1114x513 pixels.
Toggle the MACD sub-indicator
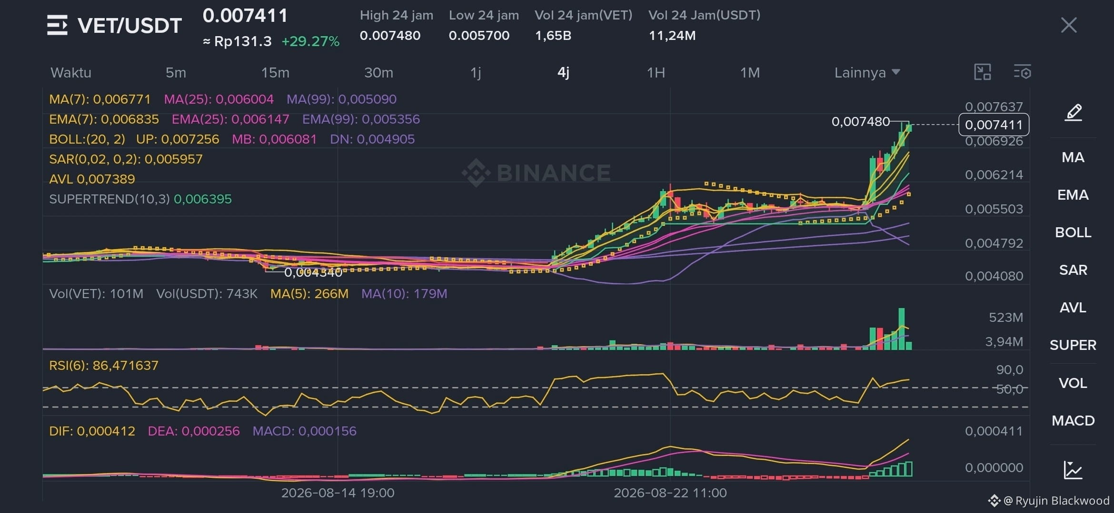(x=1073, y=421)
